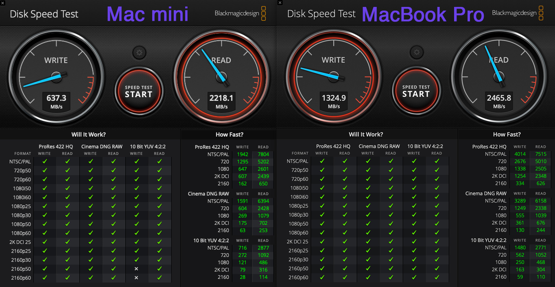Start the speed test in Mac mini window
This screenshot has width=555, height=287.
pos(139,91)
